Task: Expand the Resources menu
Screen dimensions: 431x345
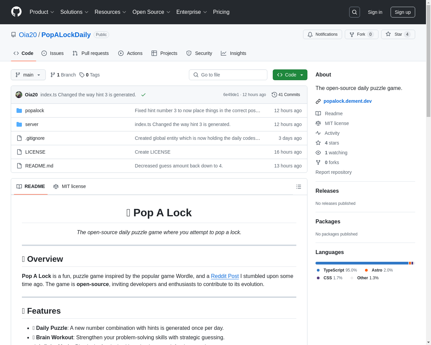Action: pos(110,12)
